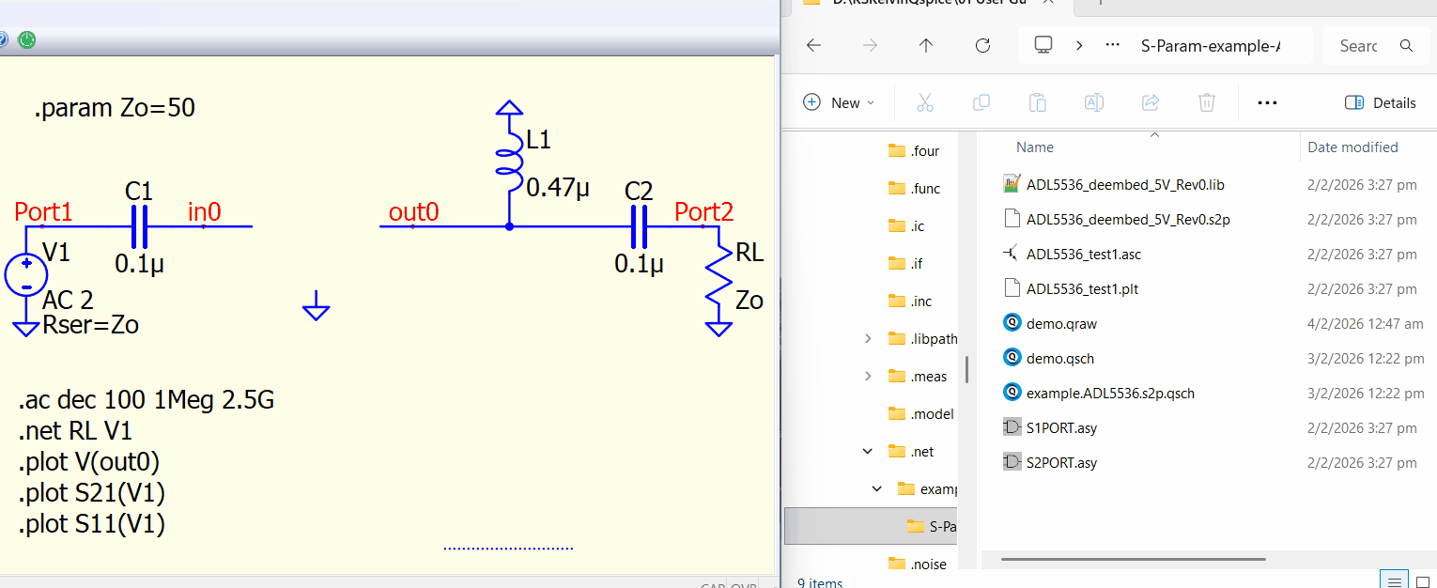Switch to large thumbnails view
The width and height of the screenshot is (1437, 588).
1423,581
